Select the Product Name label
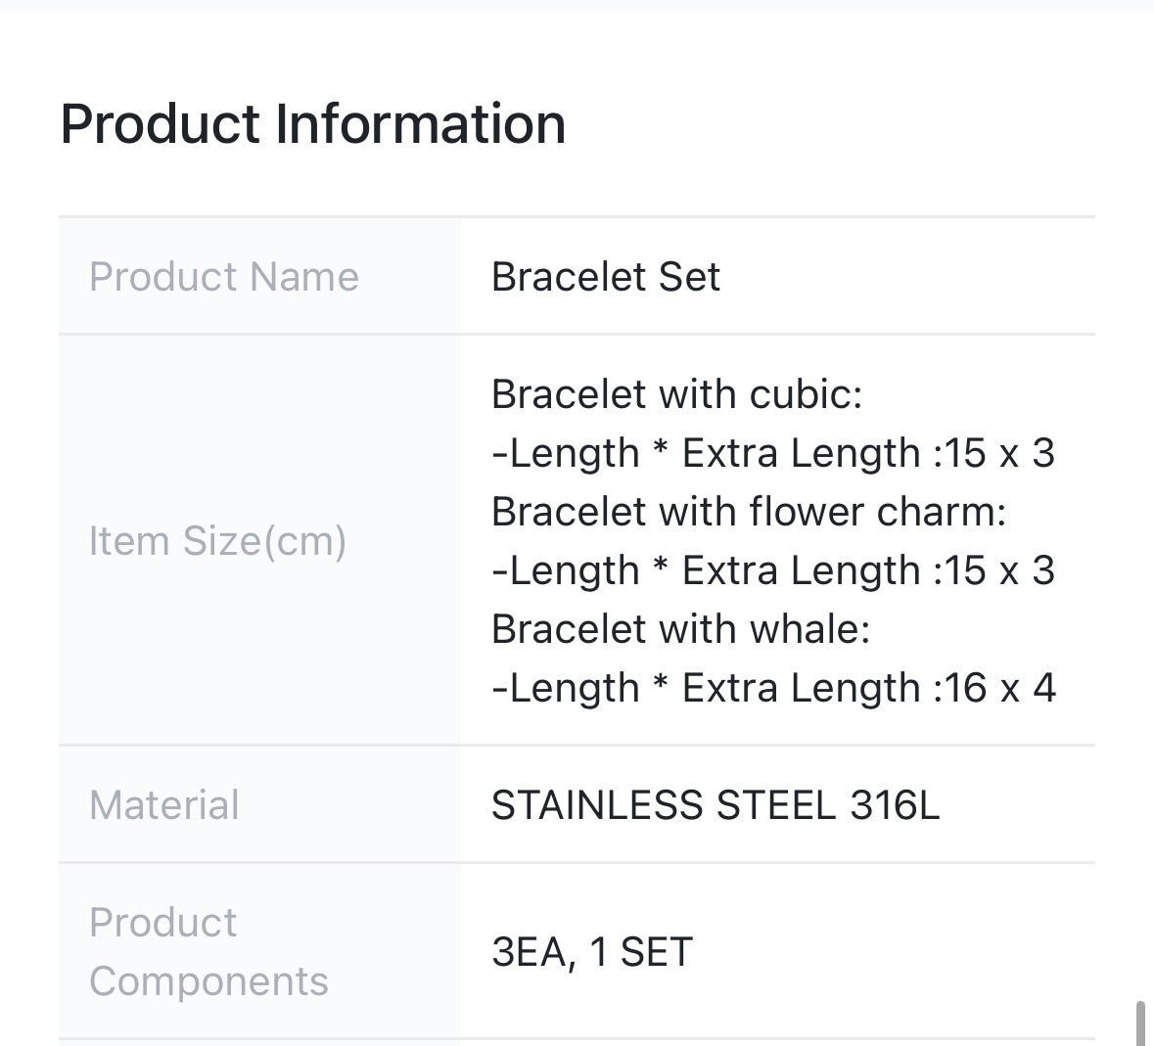Screen dimensions: 1154x1046 [x=224, y=277]
